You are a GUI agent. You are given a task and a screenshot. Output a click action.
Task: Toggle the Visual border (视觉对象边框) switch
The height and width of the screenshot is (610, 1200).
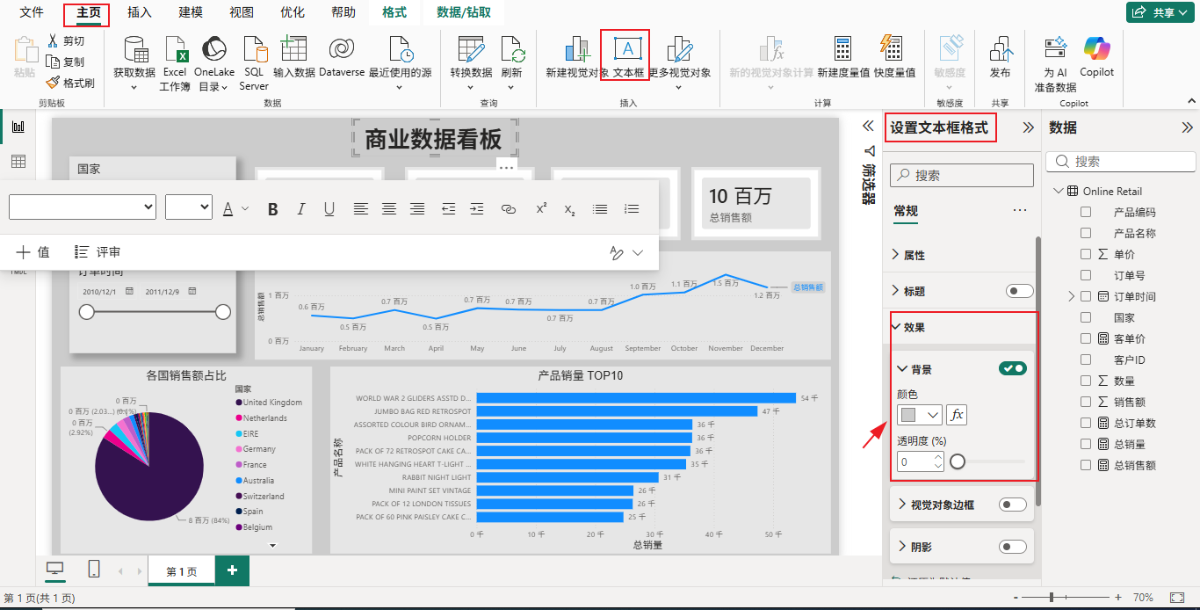[x=1013, y=505]
